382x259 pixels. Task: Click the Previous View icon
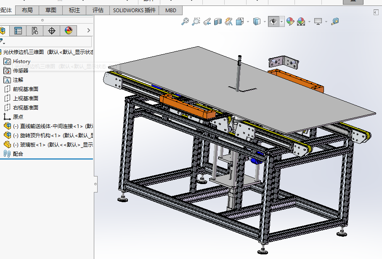(207, 21)
